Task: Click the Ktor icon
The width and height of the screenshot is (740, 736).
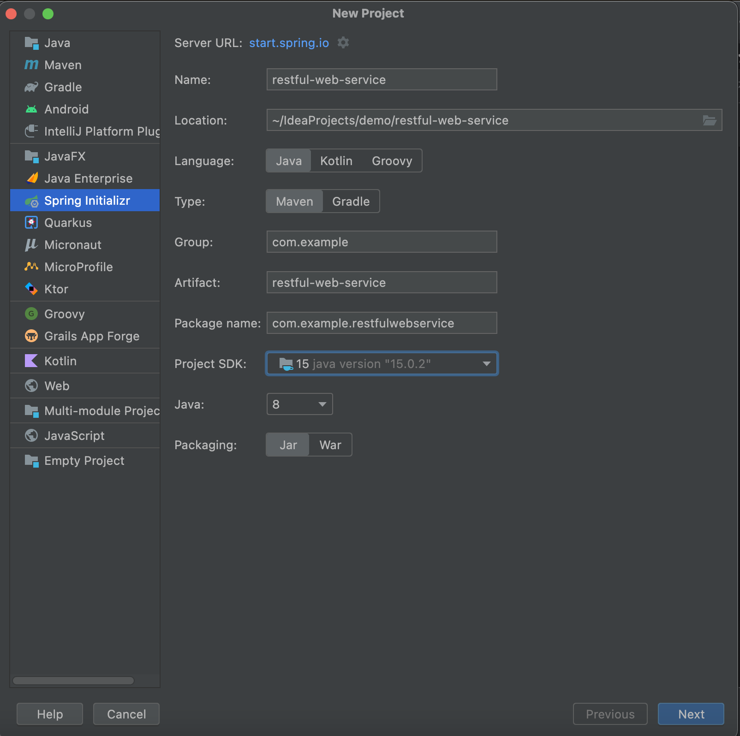Action: (x=31, y=289)
